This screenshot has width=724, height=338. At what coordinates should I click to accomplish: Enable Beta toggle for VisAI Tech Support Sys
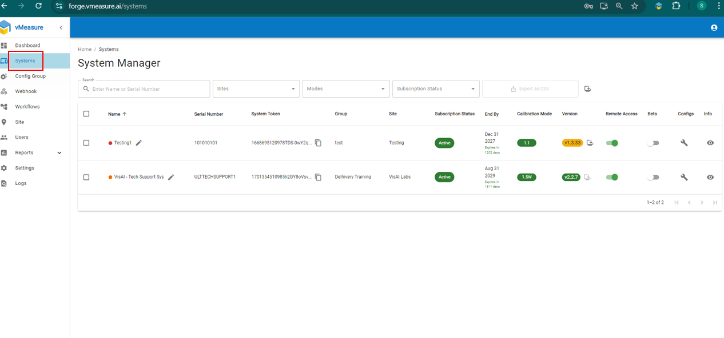click(x=653, y=177)
